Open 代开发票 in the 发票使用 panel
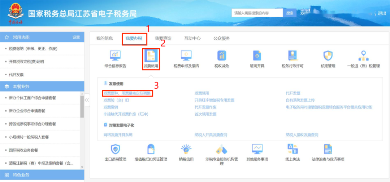 293,93
